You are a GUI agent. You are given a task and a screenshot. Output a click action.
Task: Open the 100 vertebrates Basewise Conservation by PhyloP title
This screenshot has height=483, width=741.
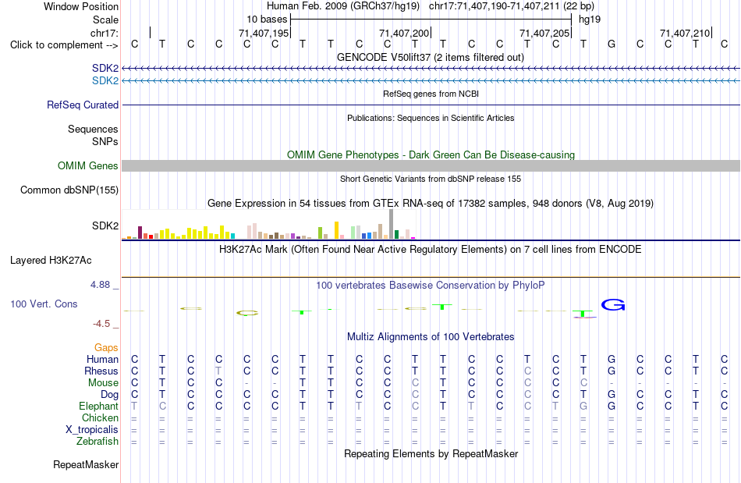pyautogui.click(x=430, y=285)
